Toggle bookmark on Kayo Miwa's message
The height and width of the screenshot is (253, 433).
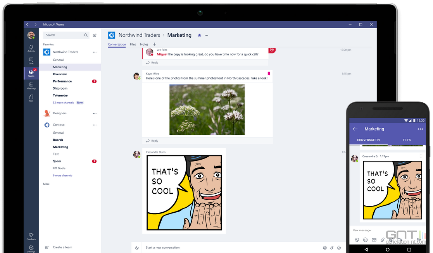269,73
